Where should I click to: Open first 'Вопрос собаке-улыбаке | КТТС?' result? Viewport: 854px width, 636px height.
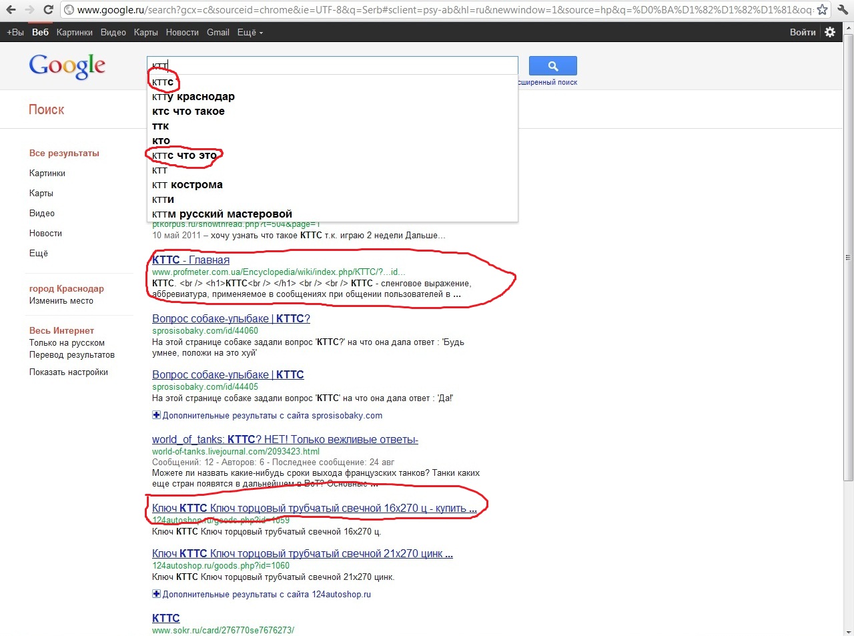pos(231,319)
